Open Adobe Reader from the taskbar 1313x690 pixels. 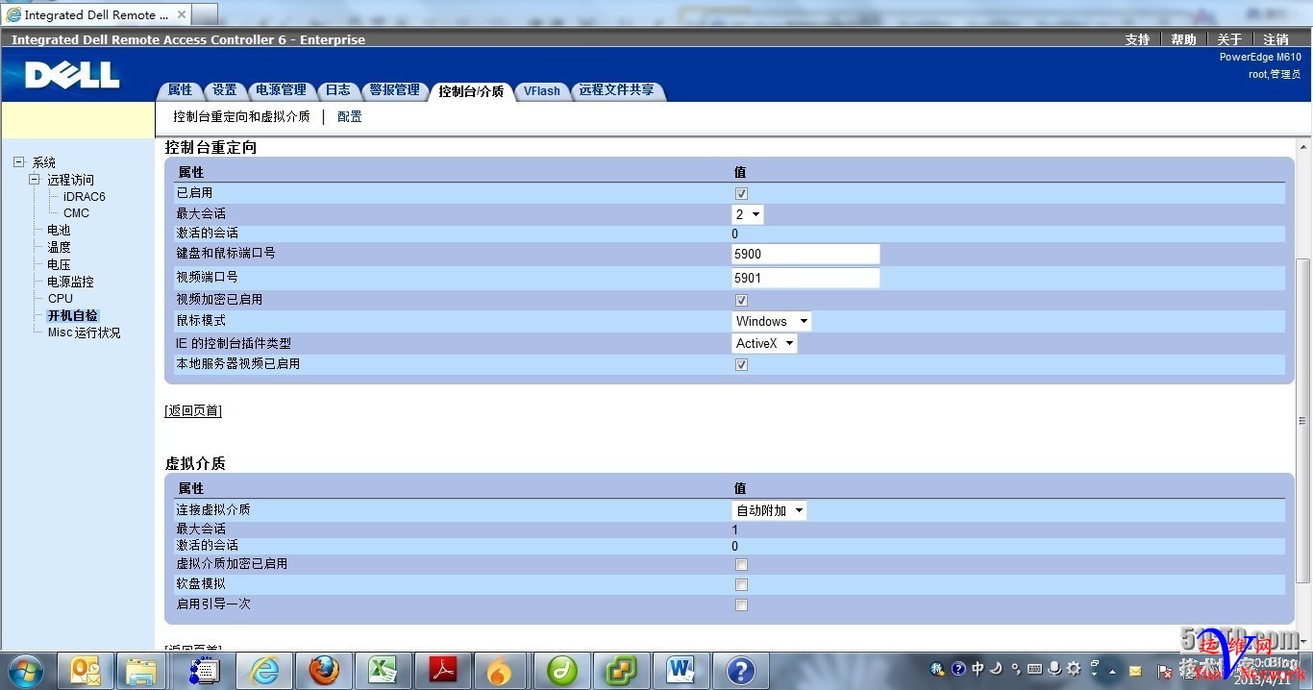442,670
